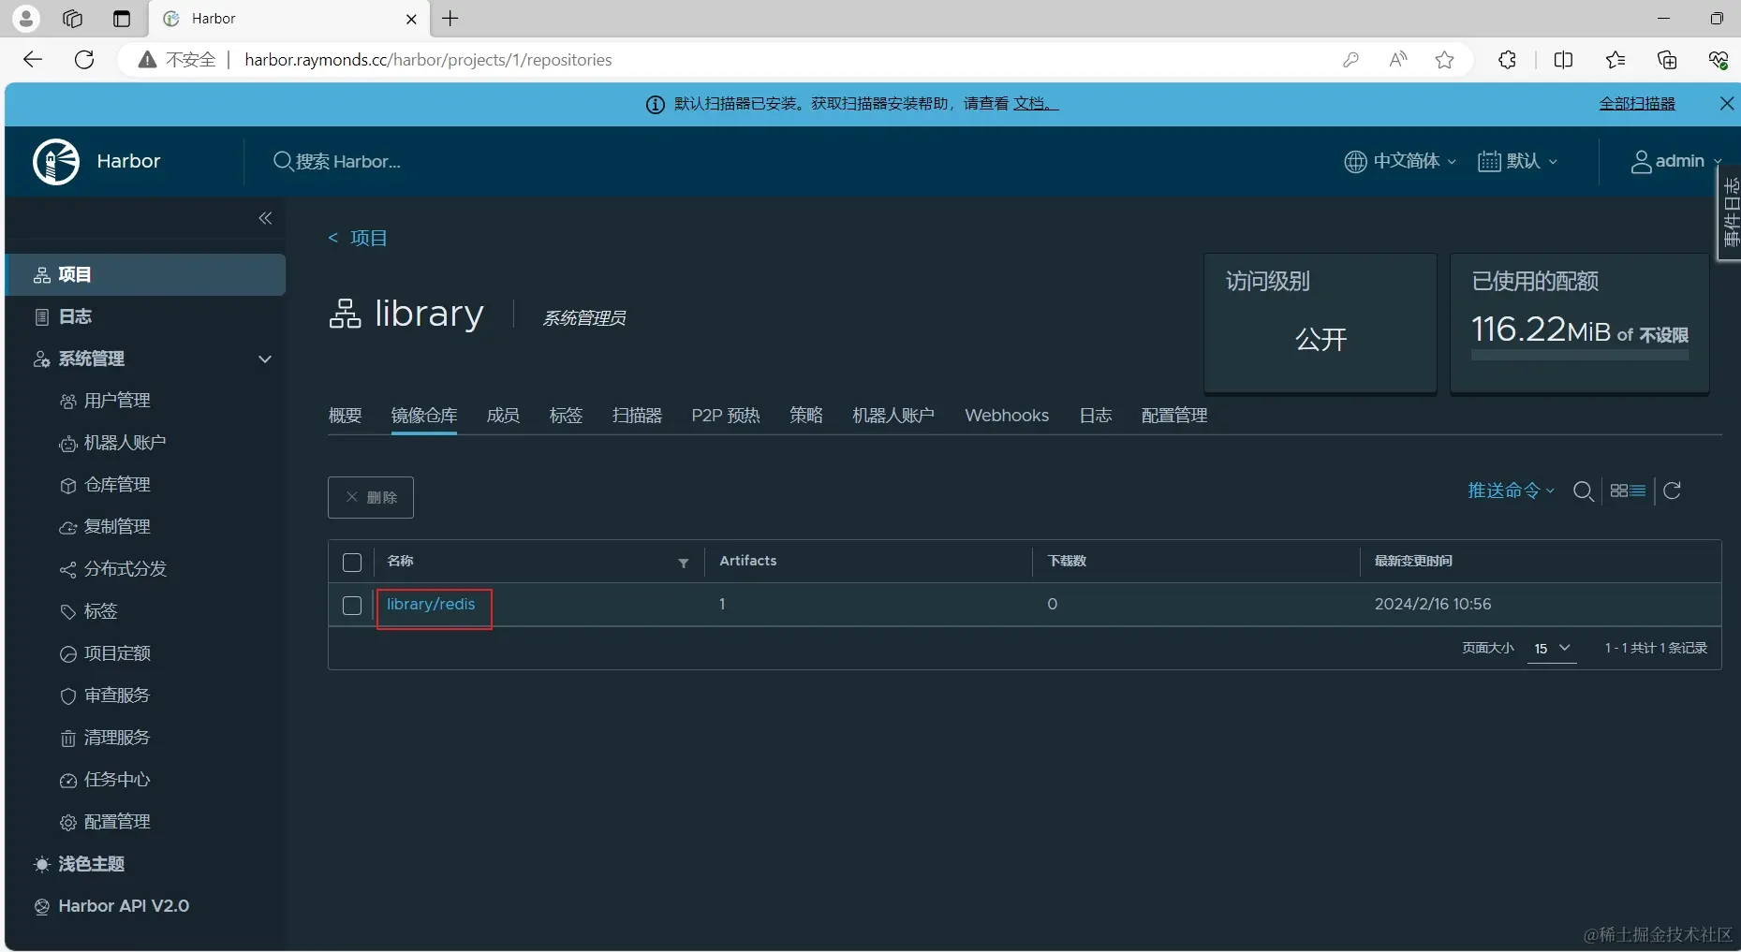Click the search icon above repository table

click(1583, 491)
